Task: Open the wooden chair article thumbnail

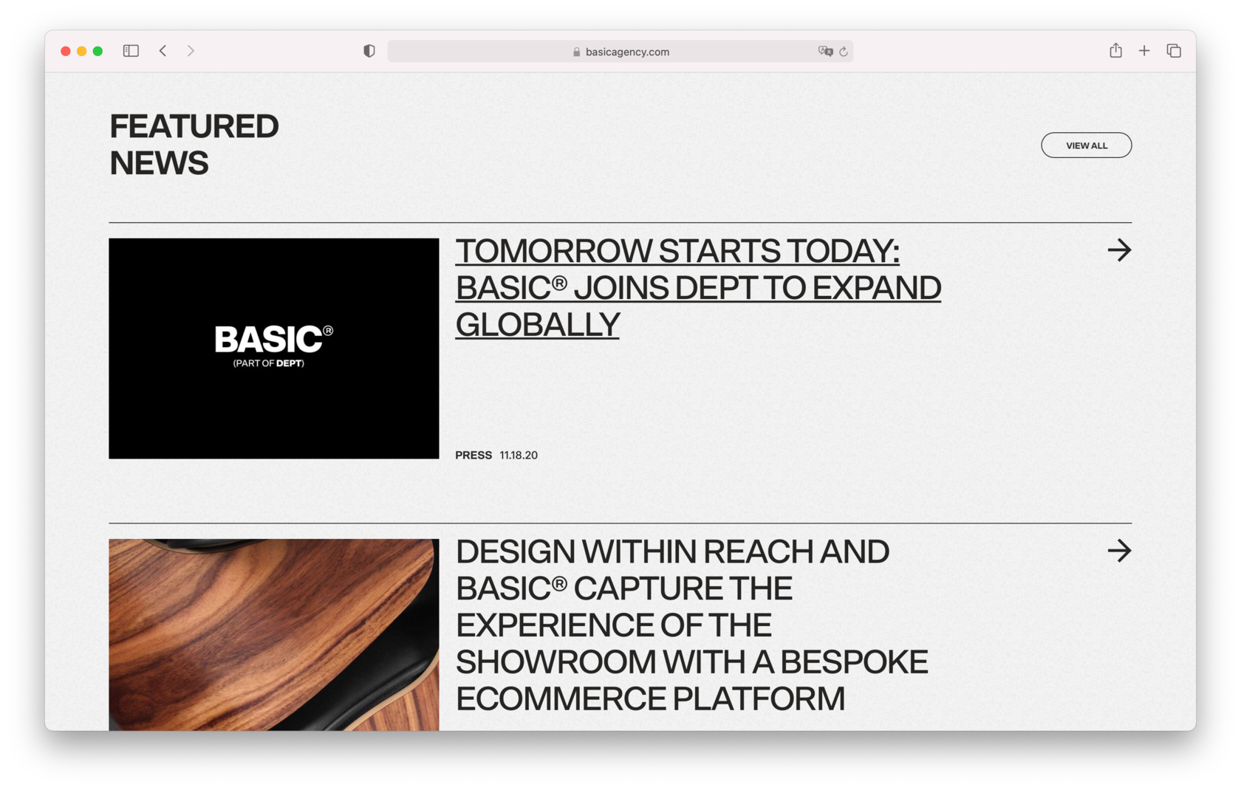Action: pos(273,634)
